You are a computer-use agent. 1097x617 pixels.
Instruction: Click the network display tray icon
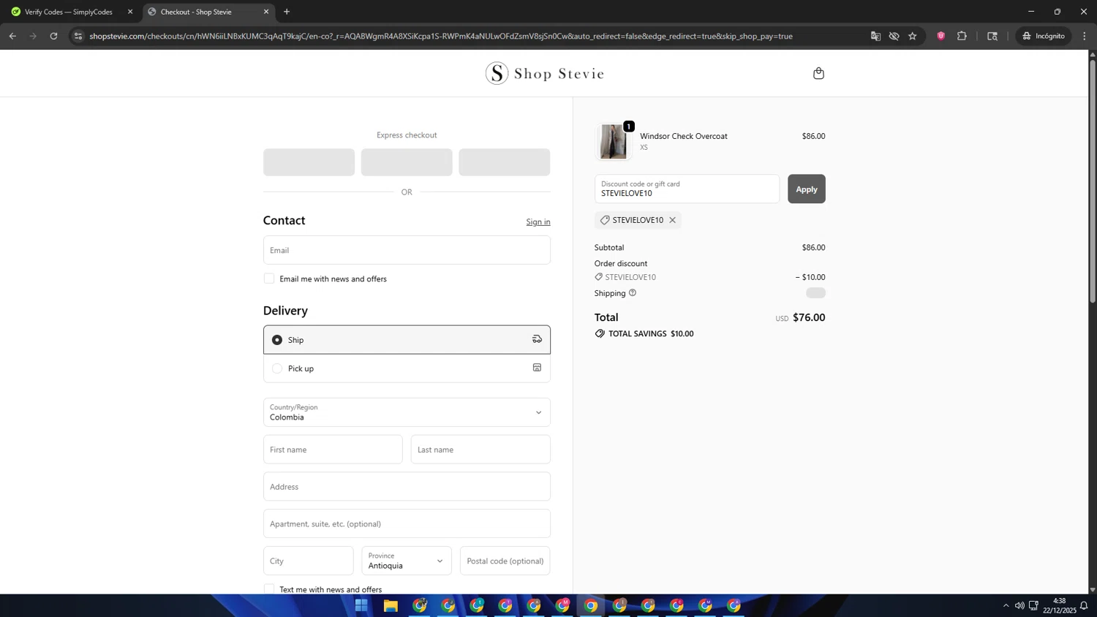click(x=1033, y=605)
